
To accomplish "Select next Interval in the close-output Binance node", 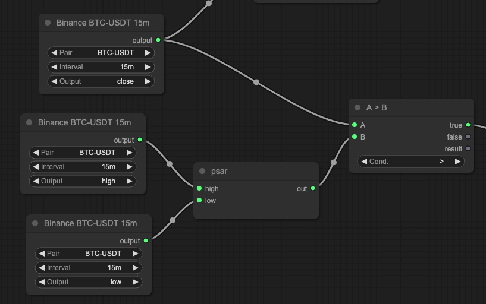I will tap(148, 67).
